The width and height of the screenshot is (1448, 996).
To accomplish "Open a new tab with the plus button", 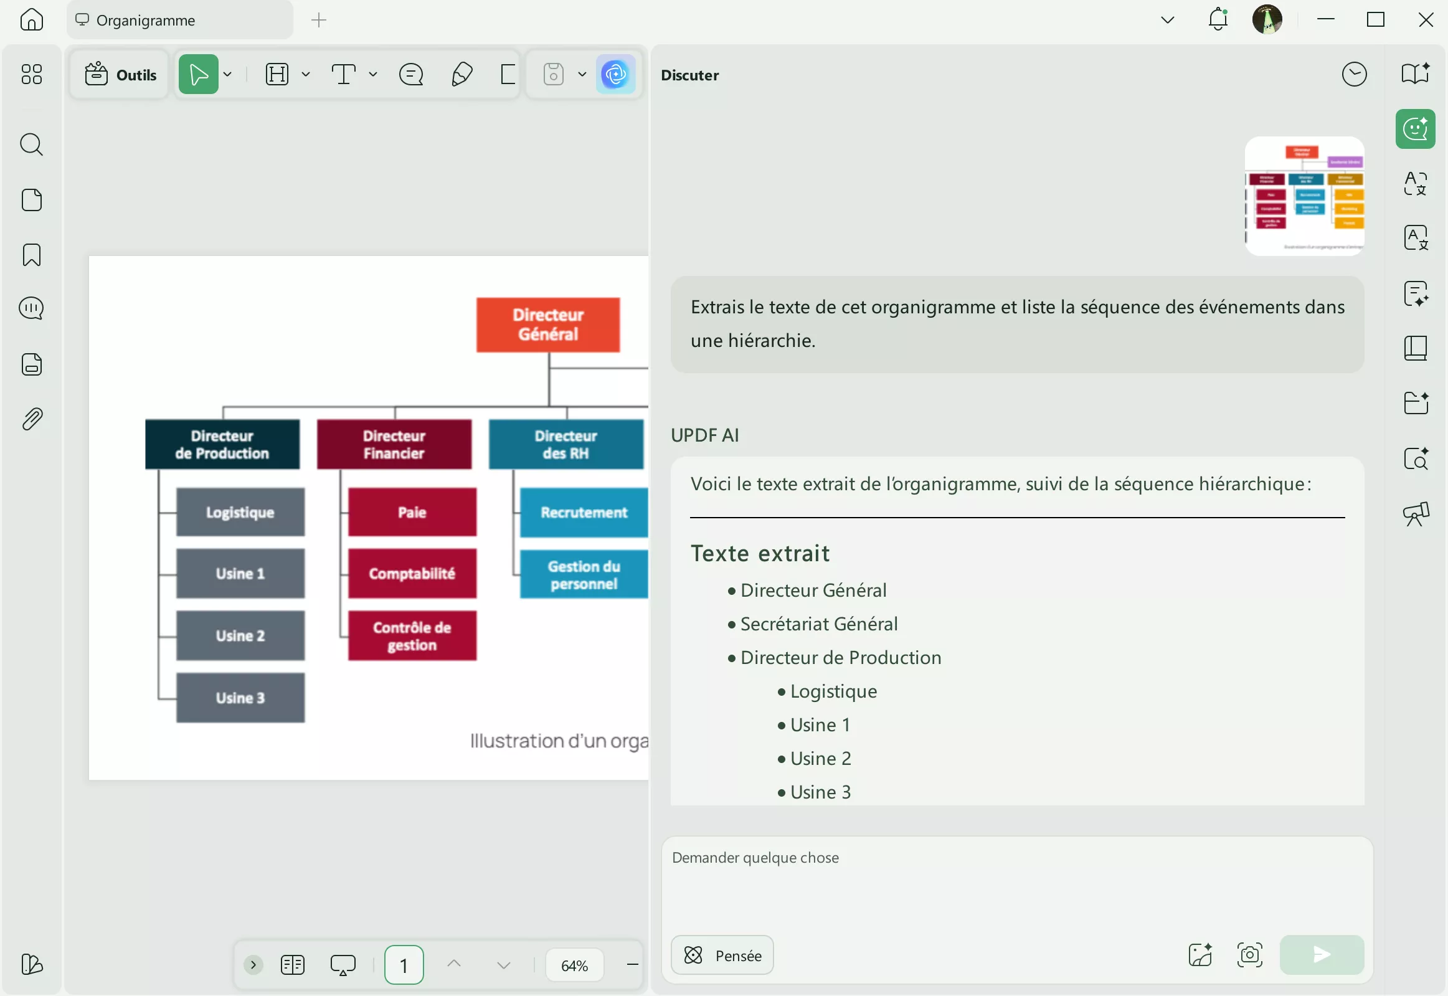I will pyautogui.click(x=318, y=19).
